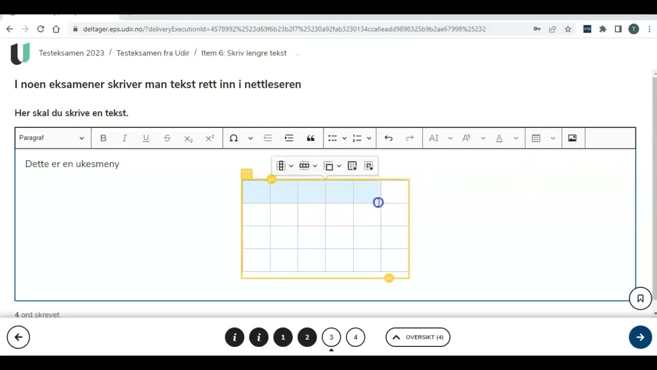Screen dimensions: 657x370
Task: Go to question 1
Action: (283, 337)
